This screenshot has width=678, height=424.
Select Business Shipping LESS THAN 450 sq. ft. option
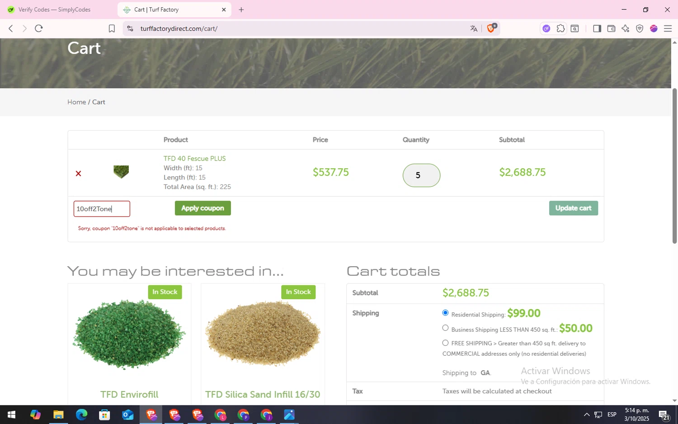click(x=445, y=328)
